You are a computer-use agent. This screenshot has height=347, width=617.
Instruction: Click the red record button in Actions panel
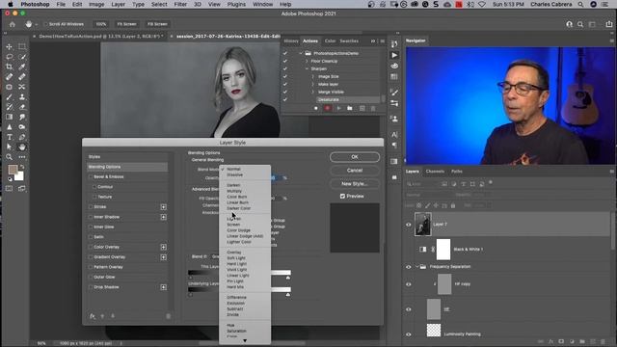[327, 108]
